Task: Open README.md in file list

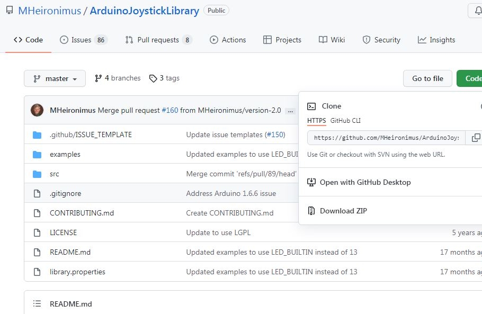Action: coord(70,252)
